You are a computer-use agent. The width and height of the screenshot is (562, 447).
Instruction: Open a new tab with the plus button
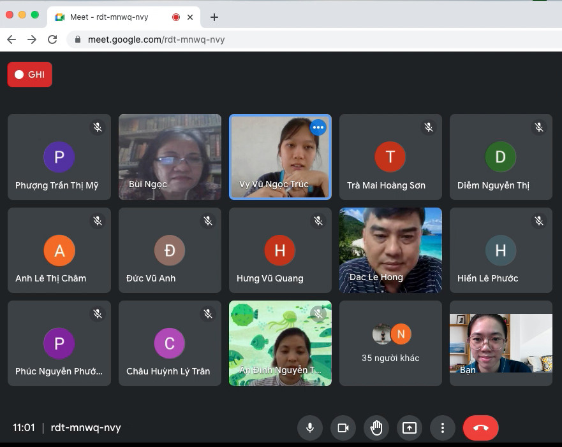[214, 17]
